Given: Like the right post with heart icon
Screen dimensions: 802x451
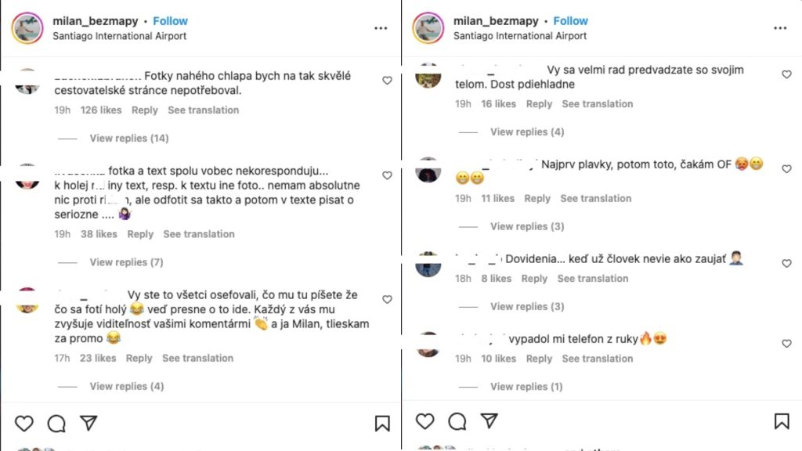Looking at the screenshot, I should click(424, 422).
